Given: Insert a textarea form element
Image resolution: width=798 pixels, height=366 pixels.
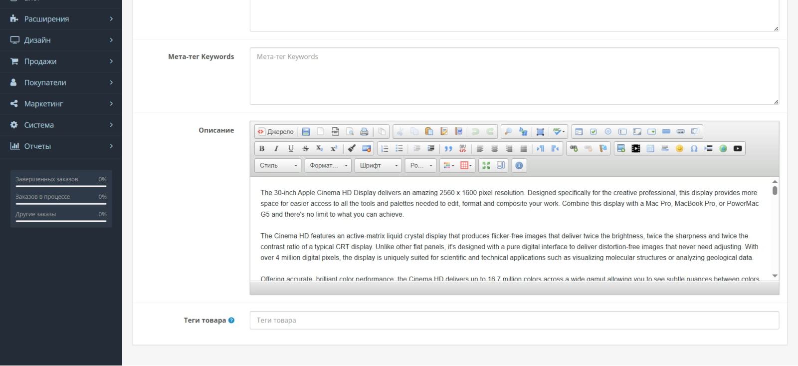Looking at the screenshot, I should coord(637,132).
